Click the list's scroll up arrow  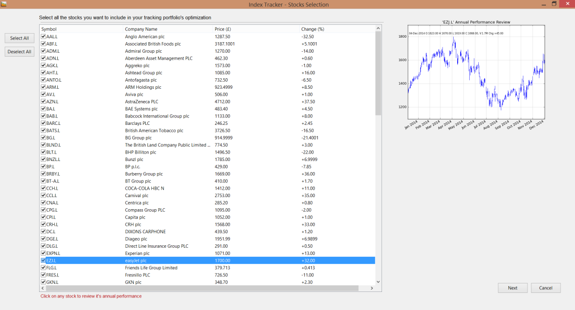[x=378, y=28]
